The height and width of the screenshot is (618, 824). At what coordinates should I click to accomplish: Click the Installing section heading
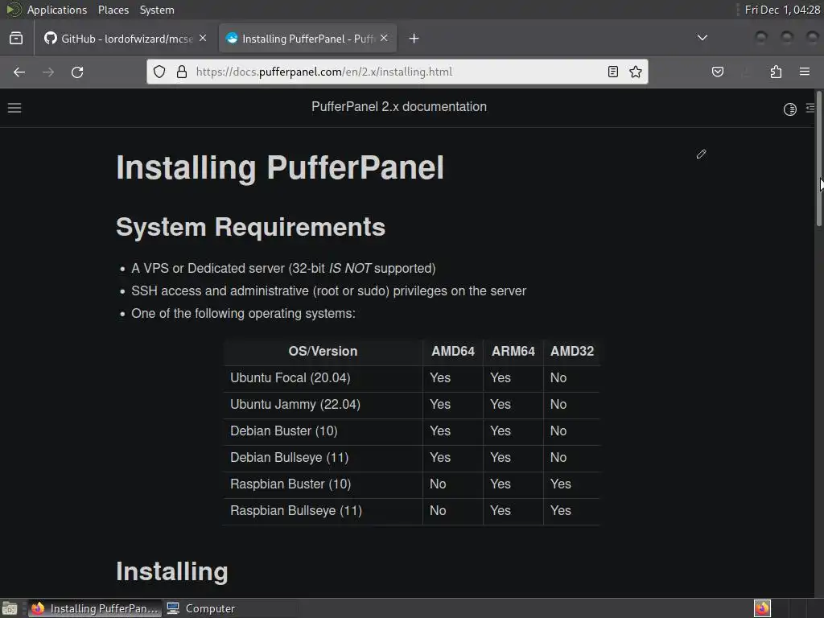[172, 571]
